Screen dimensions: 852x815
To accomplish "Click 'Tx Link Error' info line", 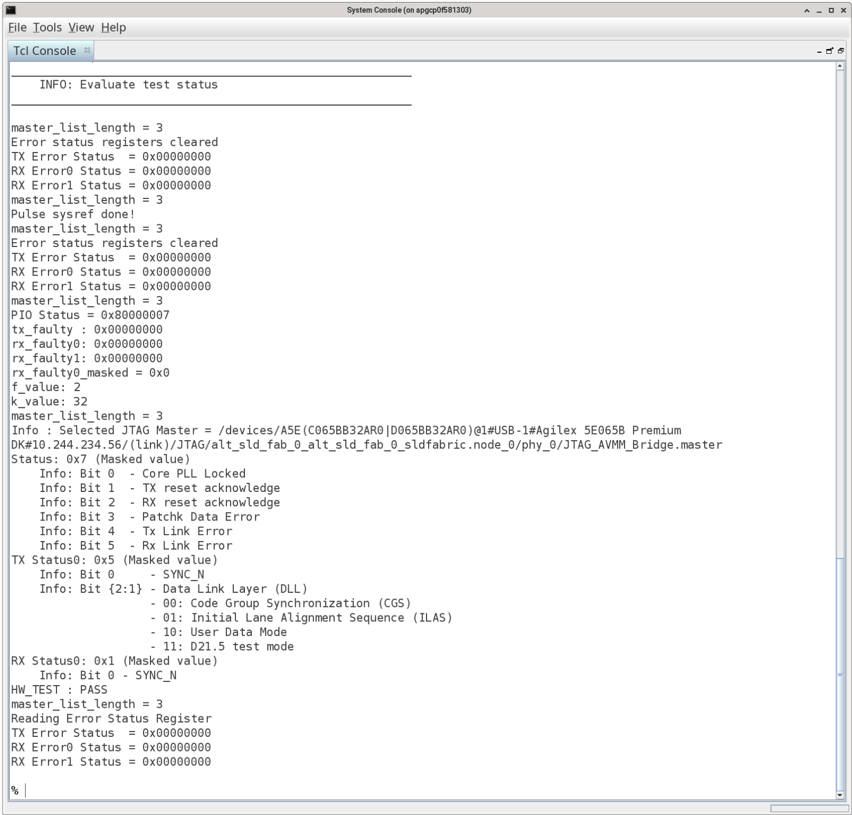I will (136, 531).
